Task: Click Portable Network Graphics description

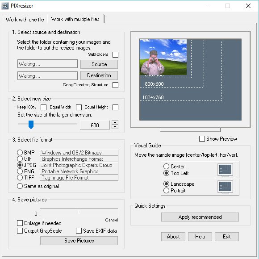Action: click(x=79, y=171)
